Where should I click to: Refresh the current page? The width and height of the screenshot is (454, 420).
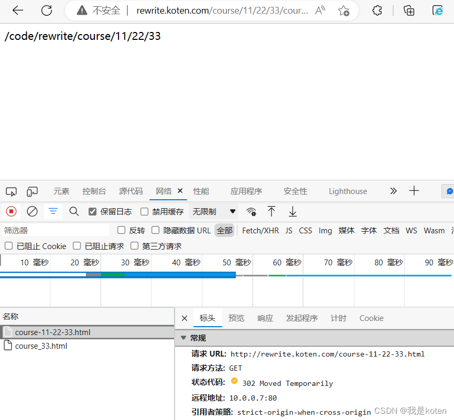pyautogui.click(x=47, y=10)
